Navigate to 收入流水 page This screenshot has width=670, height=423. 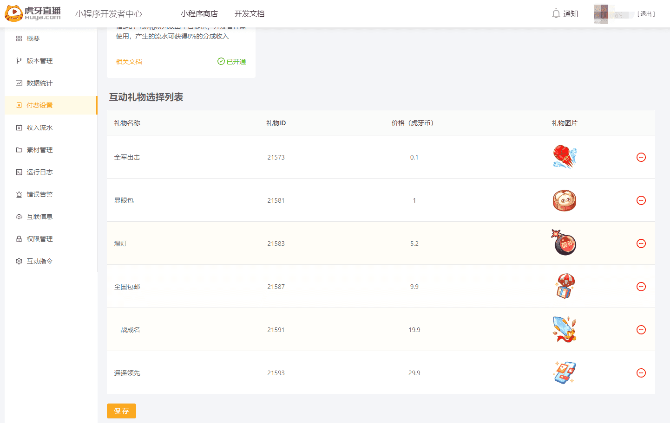pos(39,128)
